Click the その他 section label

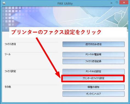click(x=8, y=87)
